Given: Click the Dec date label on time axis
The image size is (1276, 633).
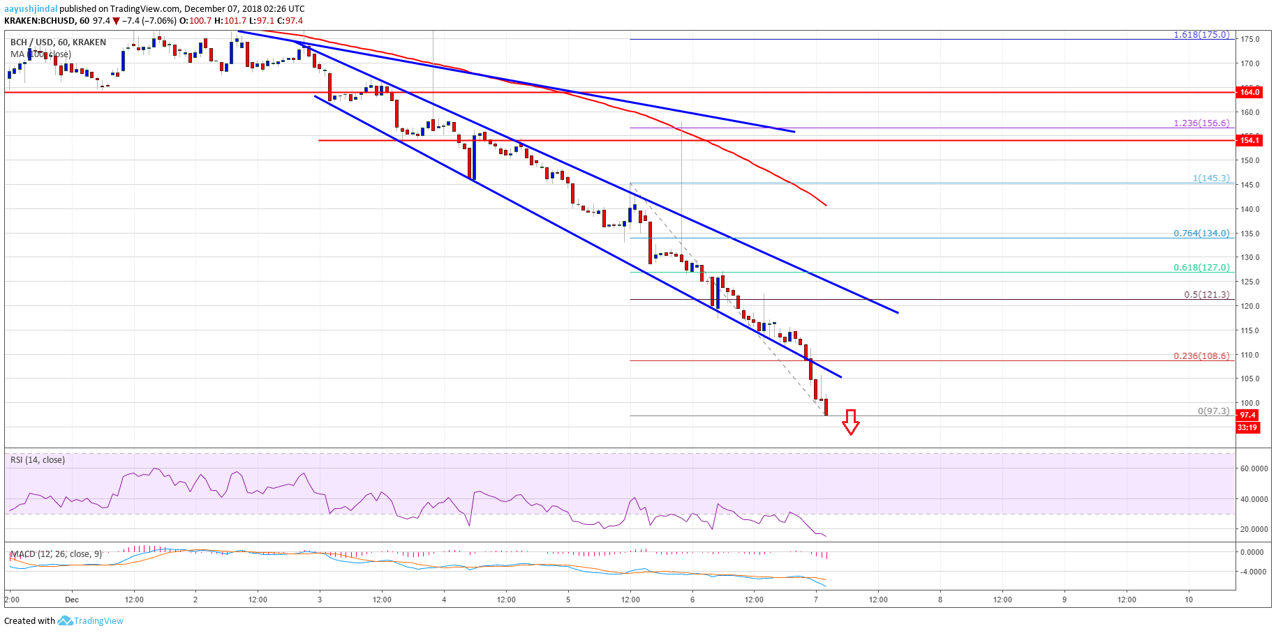Looking at the screenshot, I should [x=72, y=599].
